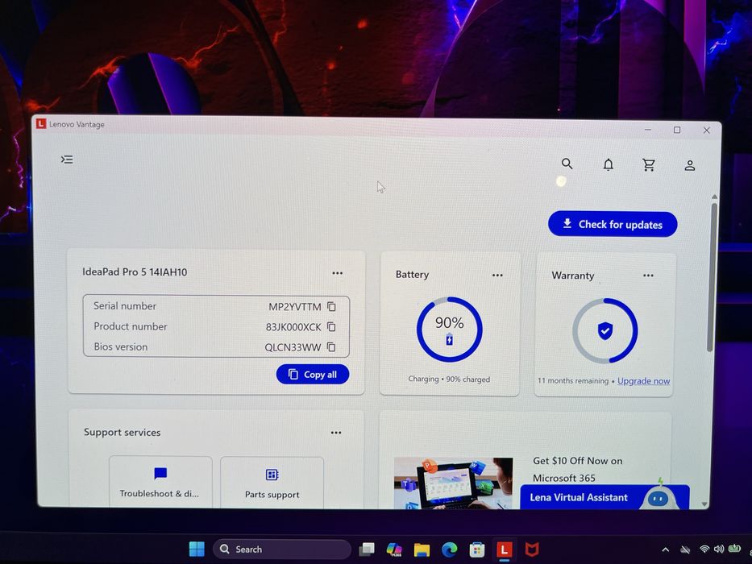Open McAfee from the taskbar
This screenshot has width=752, height=564.
click(531, 549)
